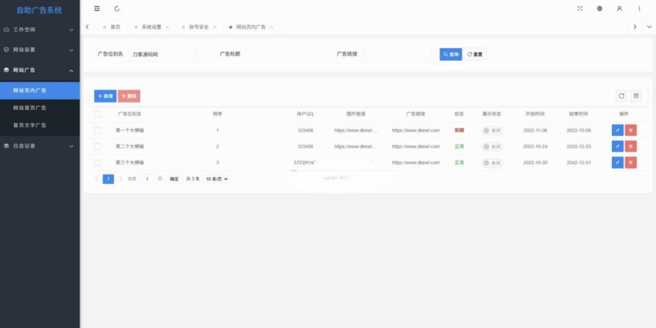Viewport: 656px width, 328px height.
Task: Click the 到期 status in first row
Action: pos(459,131)
